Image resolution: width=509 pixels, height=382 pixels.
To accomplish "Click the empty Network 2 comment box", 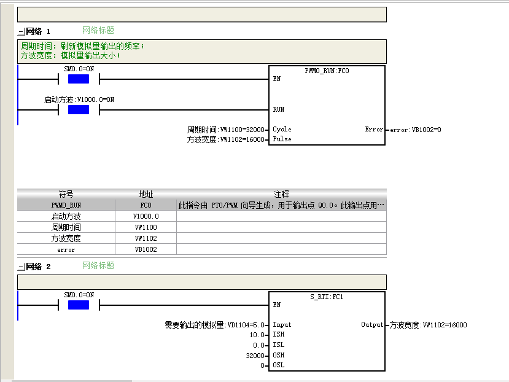I will 202,283.
